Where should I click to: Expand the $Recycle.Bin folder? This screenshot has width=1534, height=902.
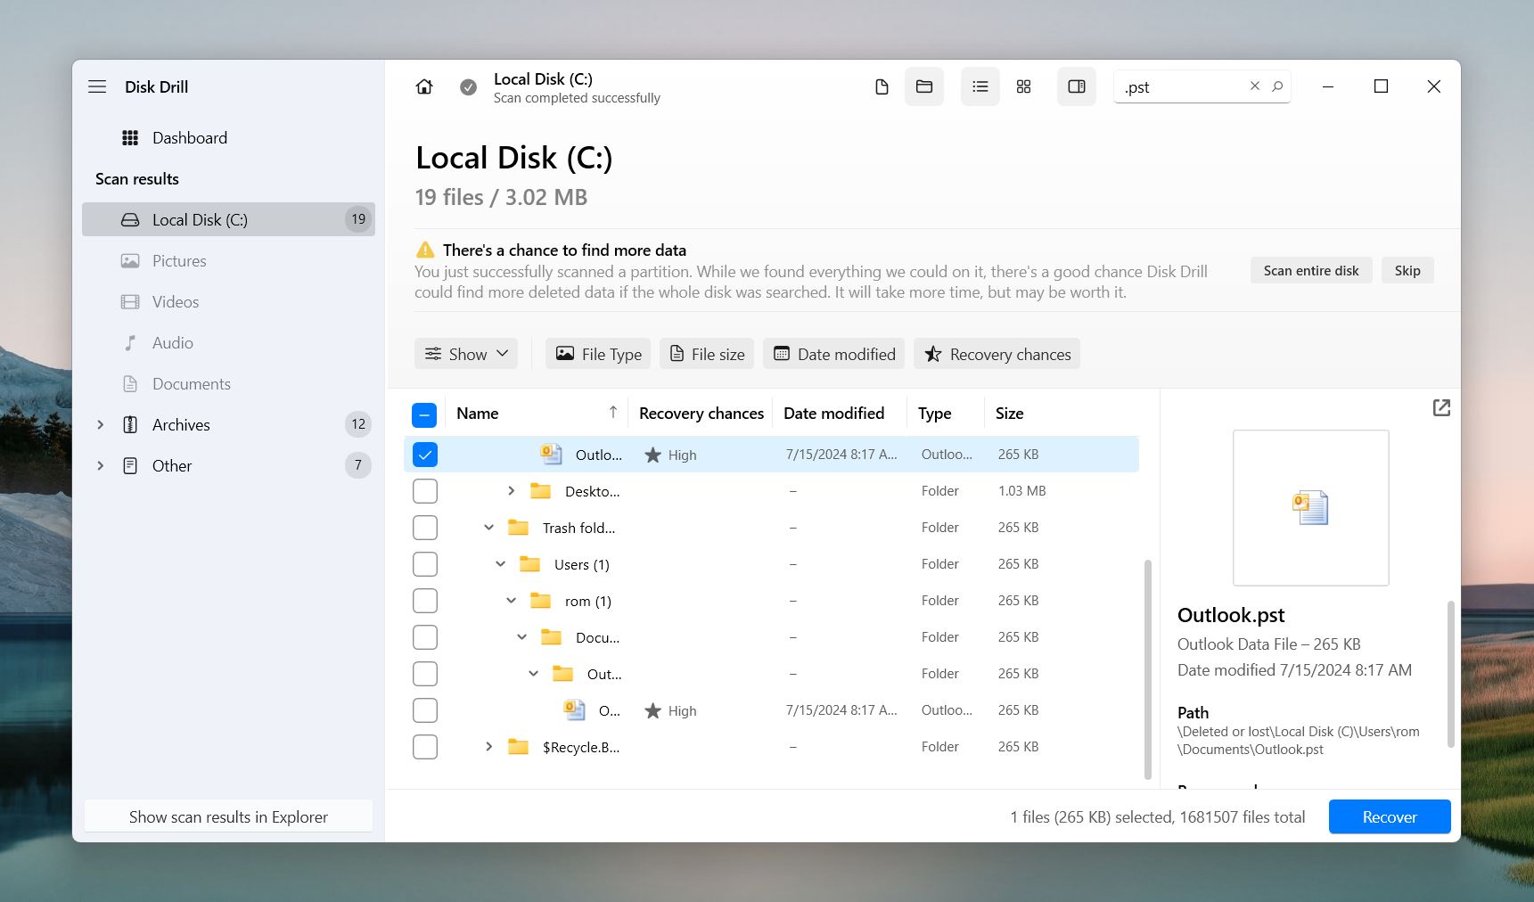488,747
